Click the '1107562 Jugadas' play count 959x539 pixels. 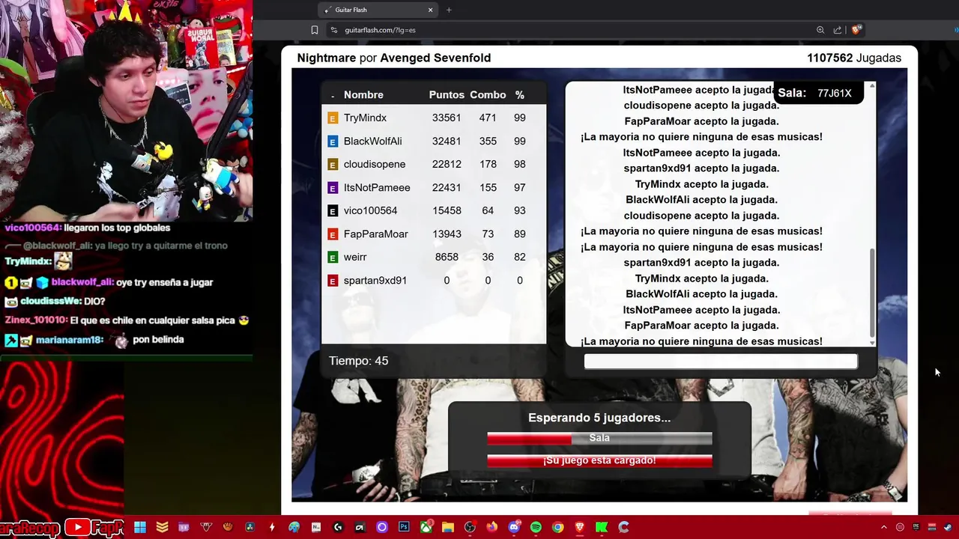[853, 58]
